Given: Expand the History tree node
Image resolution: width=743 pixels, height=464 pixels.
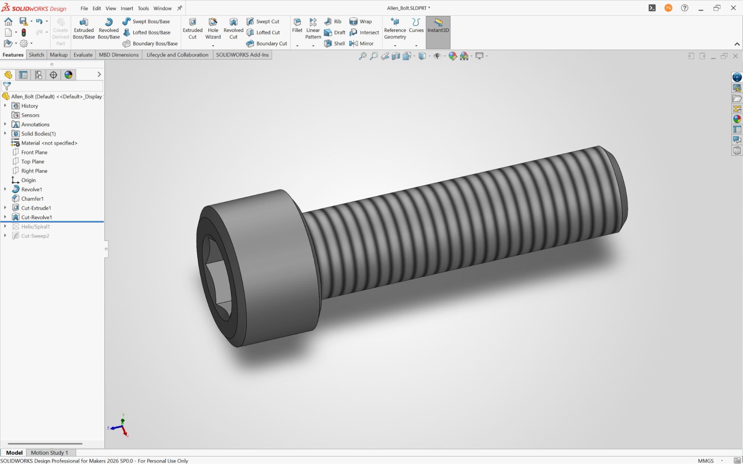Looking at the screenshot, I should [x=5, y=106].
